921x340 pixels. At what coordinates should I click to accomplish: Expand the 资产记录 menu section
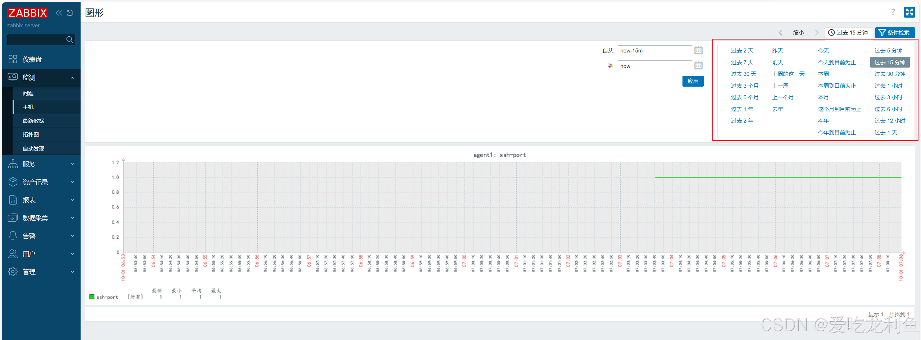[72, 182]
